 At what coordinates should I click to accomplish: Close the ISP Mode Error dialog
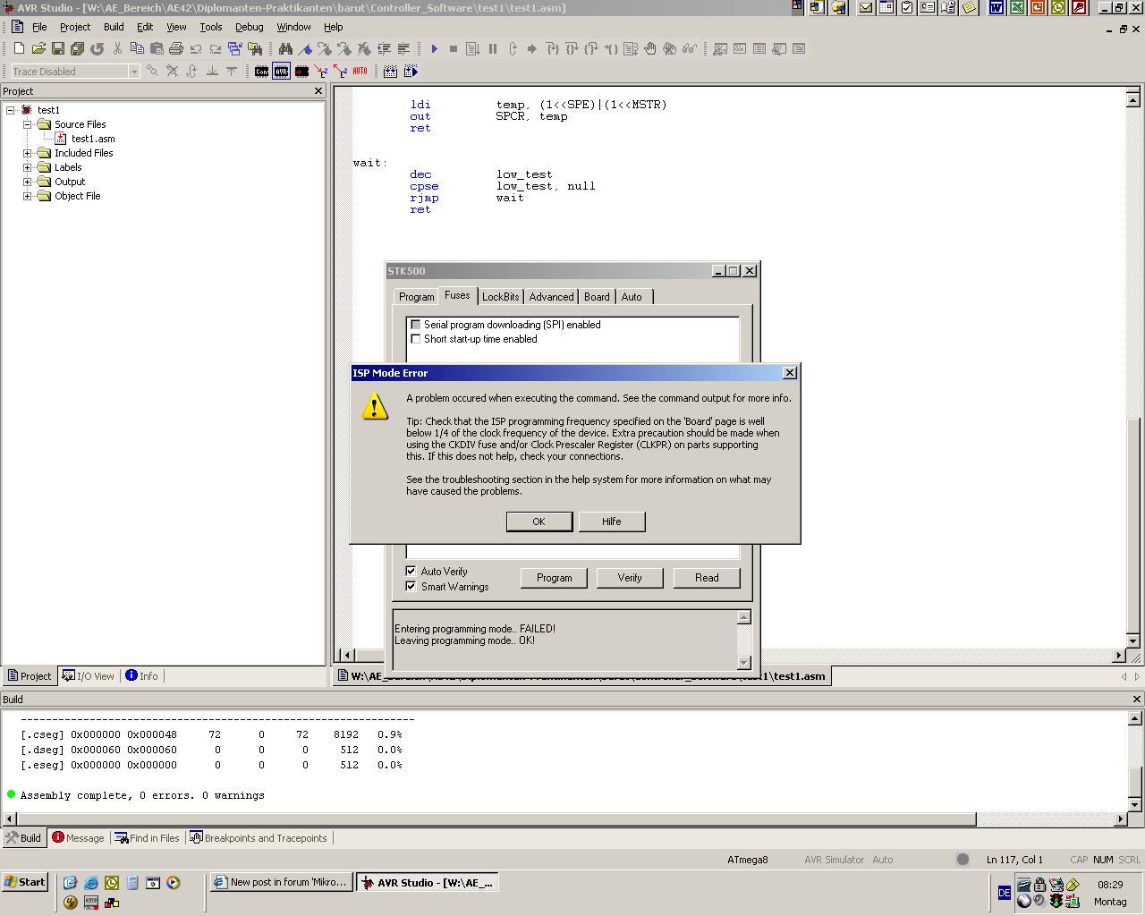790,373
